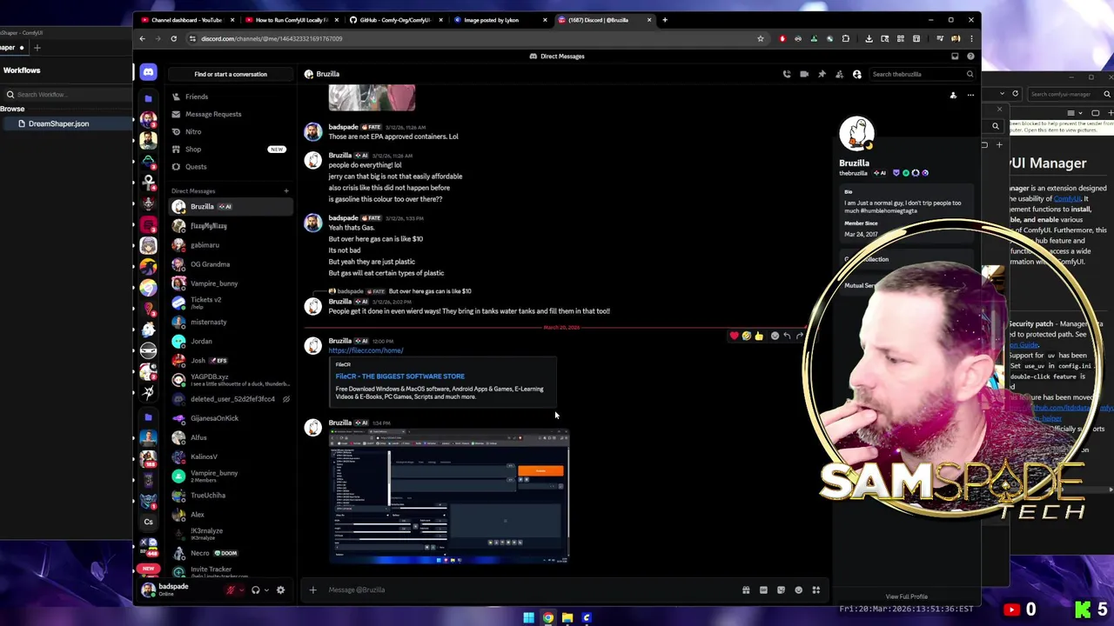The height and width of the screenshot is (626, 1114).
Task: Open the Jordan direct message
Action: click(230, 341)
